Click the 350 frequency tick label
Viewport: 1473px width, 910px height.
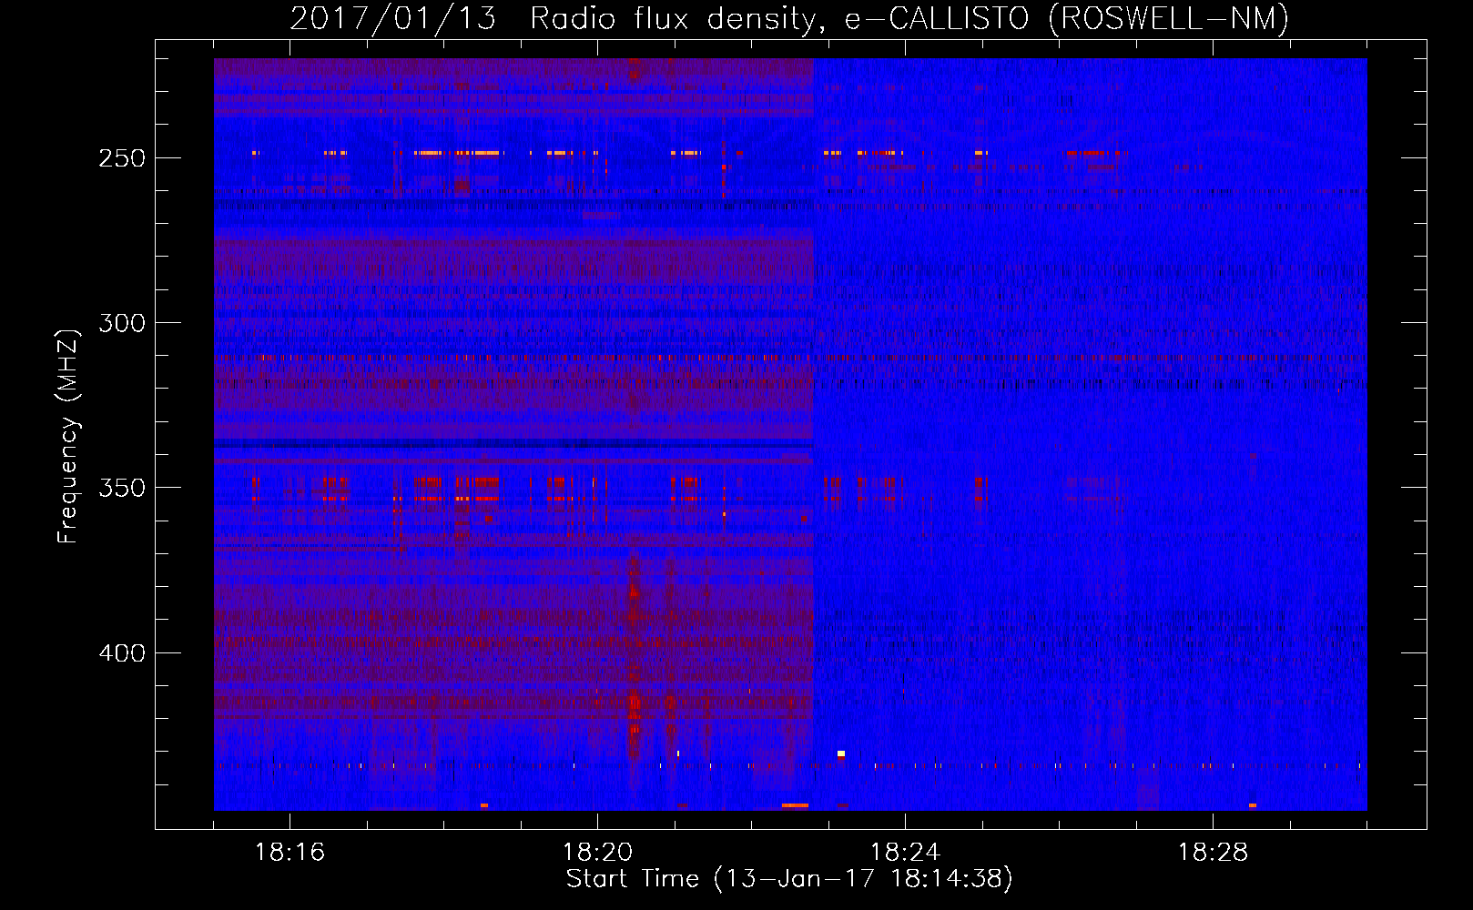[122, 488]
